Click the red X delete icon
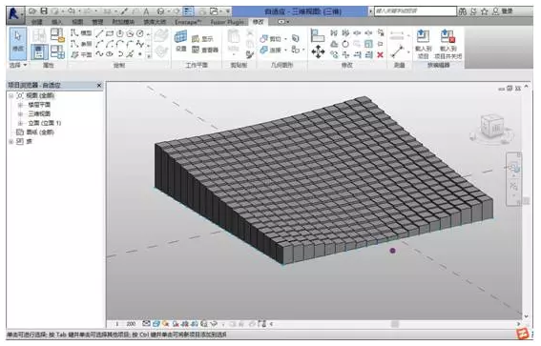This screenshot has height=346, width=541. pos(380,54)
